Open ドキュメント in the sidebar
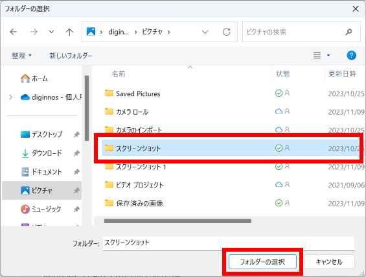 [x=41, y=172]
